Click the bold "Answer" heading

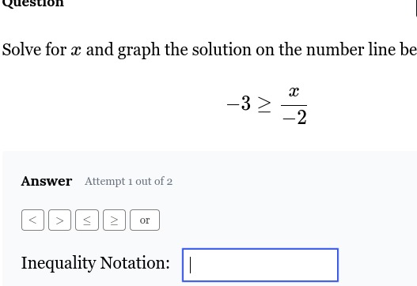[47, 182]
